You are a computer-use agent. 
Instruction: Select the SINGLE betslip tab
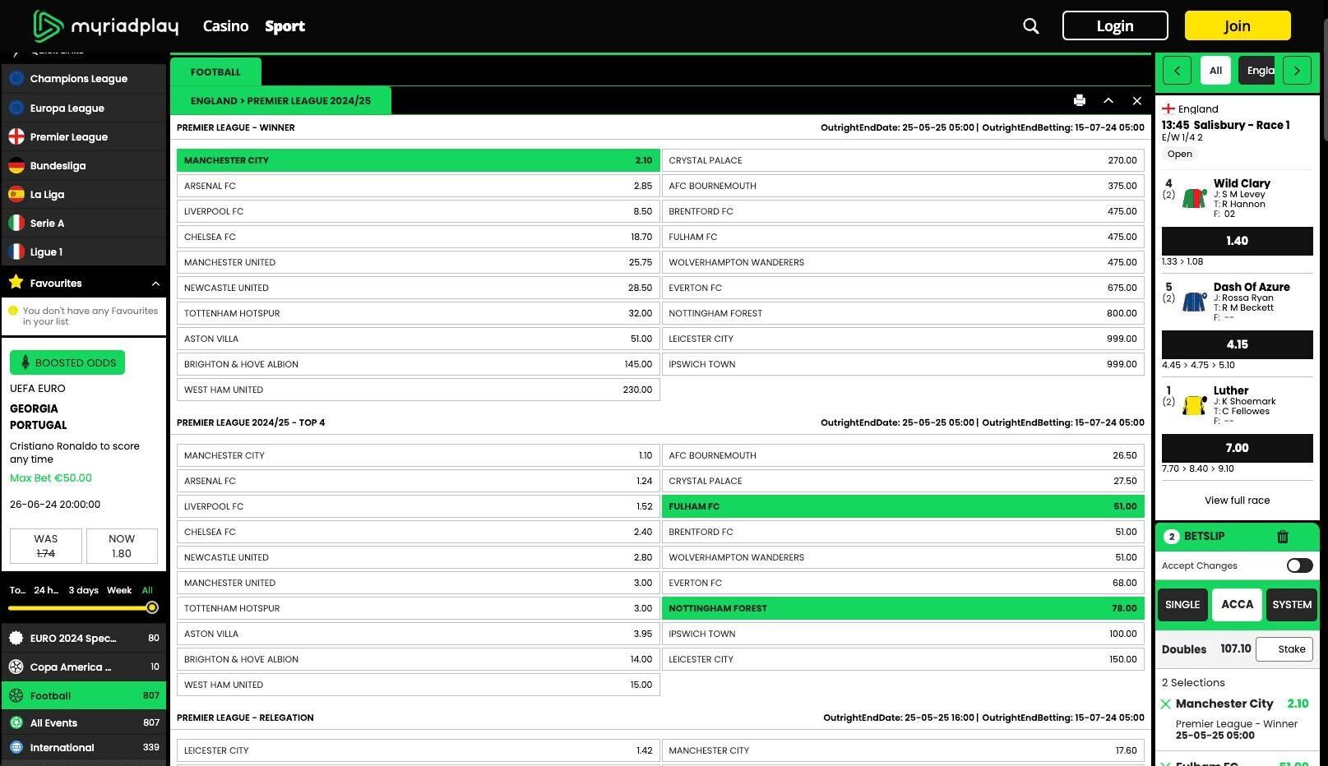tap(1182, 605)
